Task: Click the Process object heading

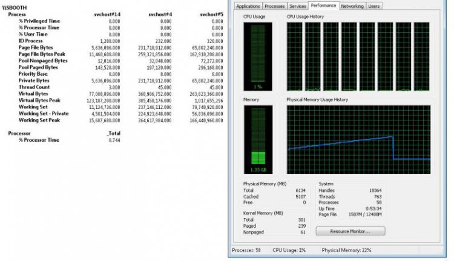Action: 17,14
